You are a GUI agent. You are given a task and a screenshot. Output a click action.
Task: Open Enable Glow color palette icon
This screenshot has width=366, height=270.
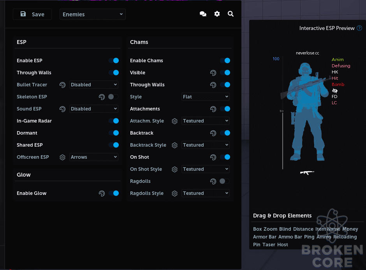102,193
